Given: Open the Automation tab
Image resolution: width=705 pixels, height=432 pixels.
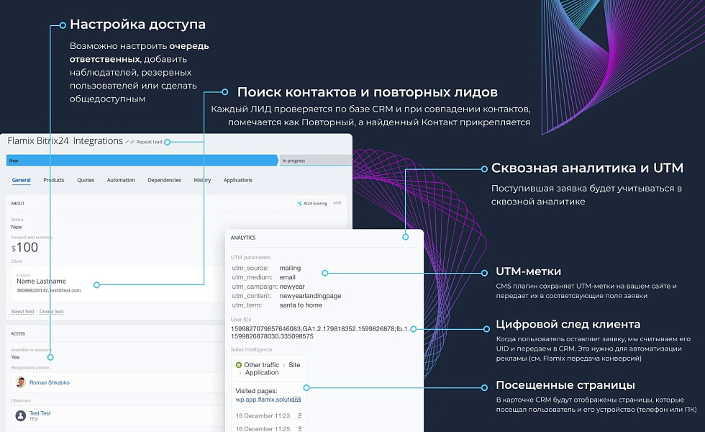Looking at the screenshot, I should [121, 180].
